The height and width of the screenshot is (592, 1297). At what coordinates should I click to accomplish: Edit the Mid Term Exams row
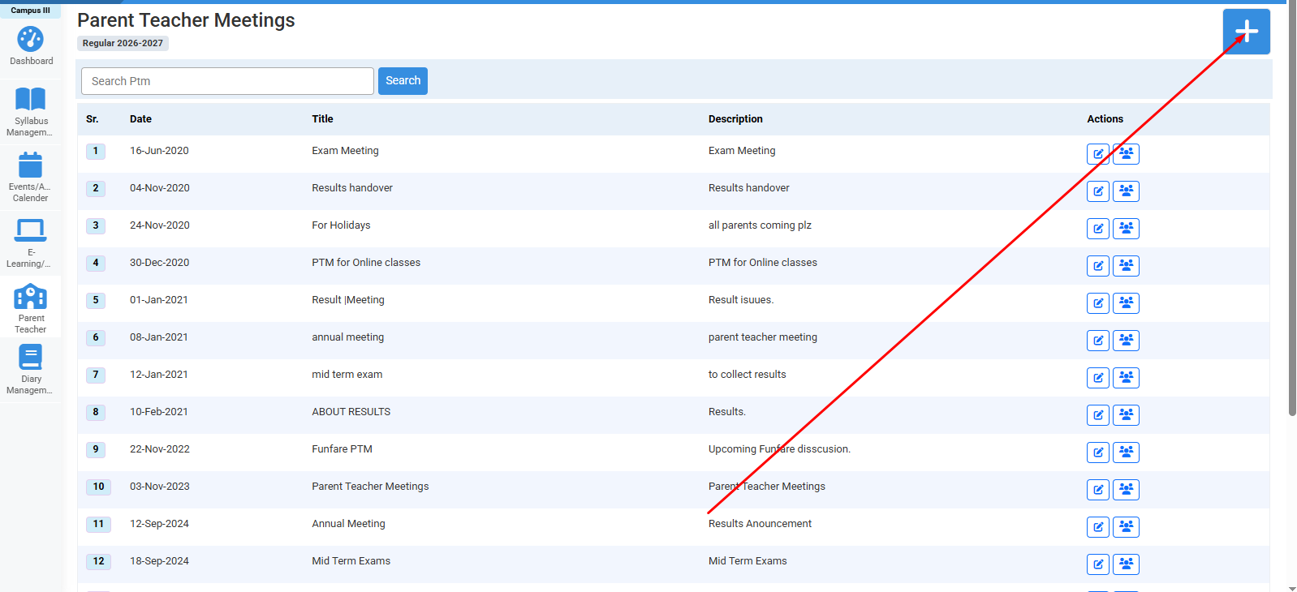[1097, 564]
